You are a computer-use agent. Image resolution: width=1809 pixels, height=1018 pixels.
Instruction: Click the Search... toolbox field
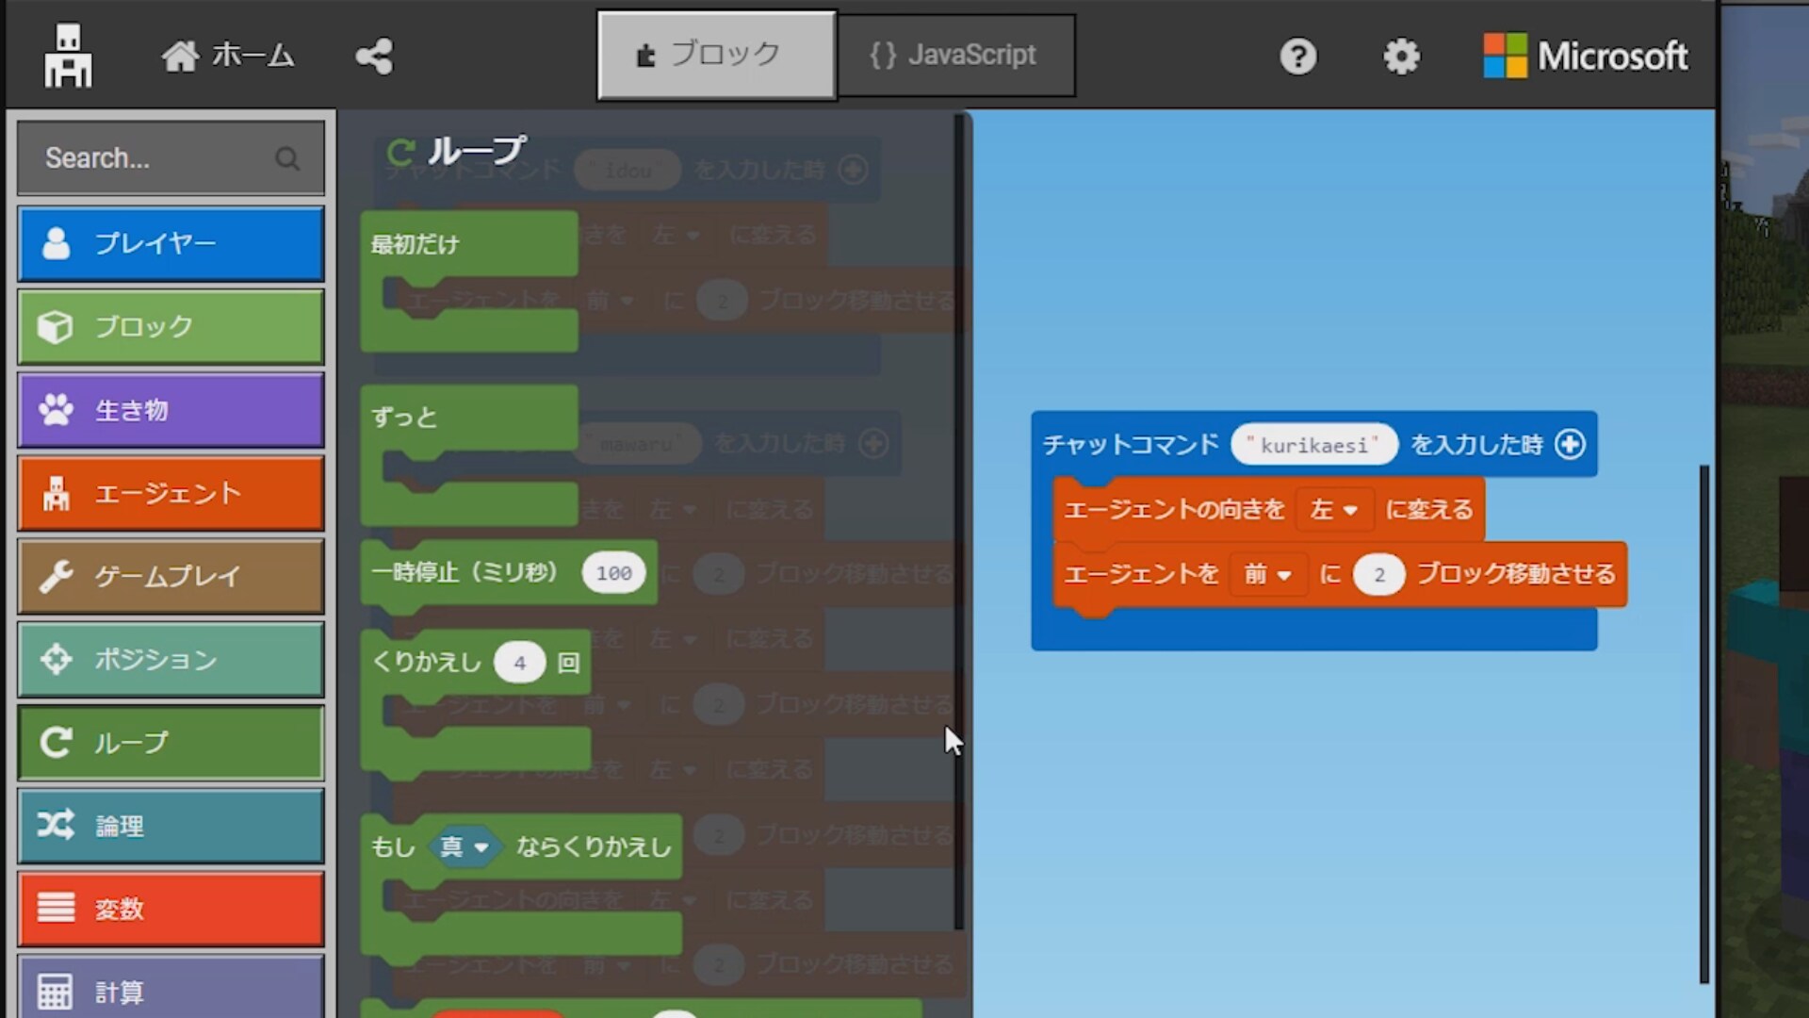point(171,157)
